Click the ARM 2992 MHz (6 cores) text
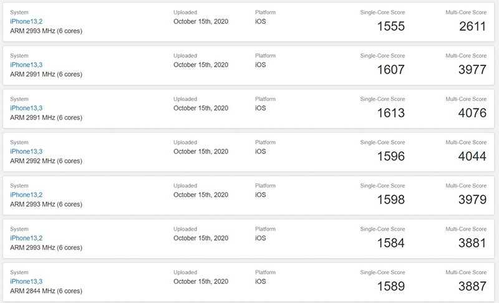499x303 pixels. (x=46, y=161)
